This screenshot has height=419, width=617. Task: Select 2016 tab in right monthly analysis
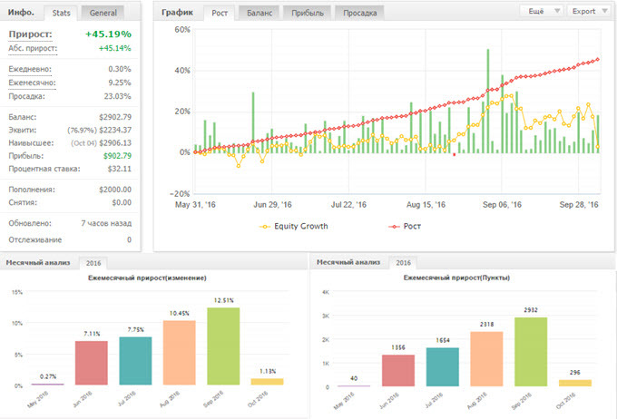pos(404,262)
